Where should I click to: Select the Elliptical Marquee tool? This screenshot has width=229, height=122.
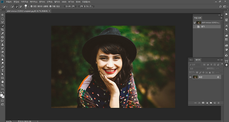[x=3, y=19]
